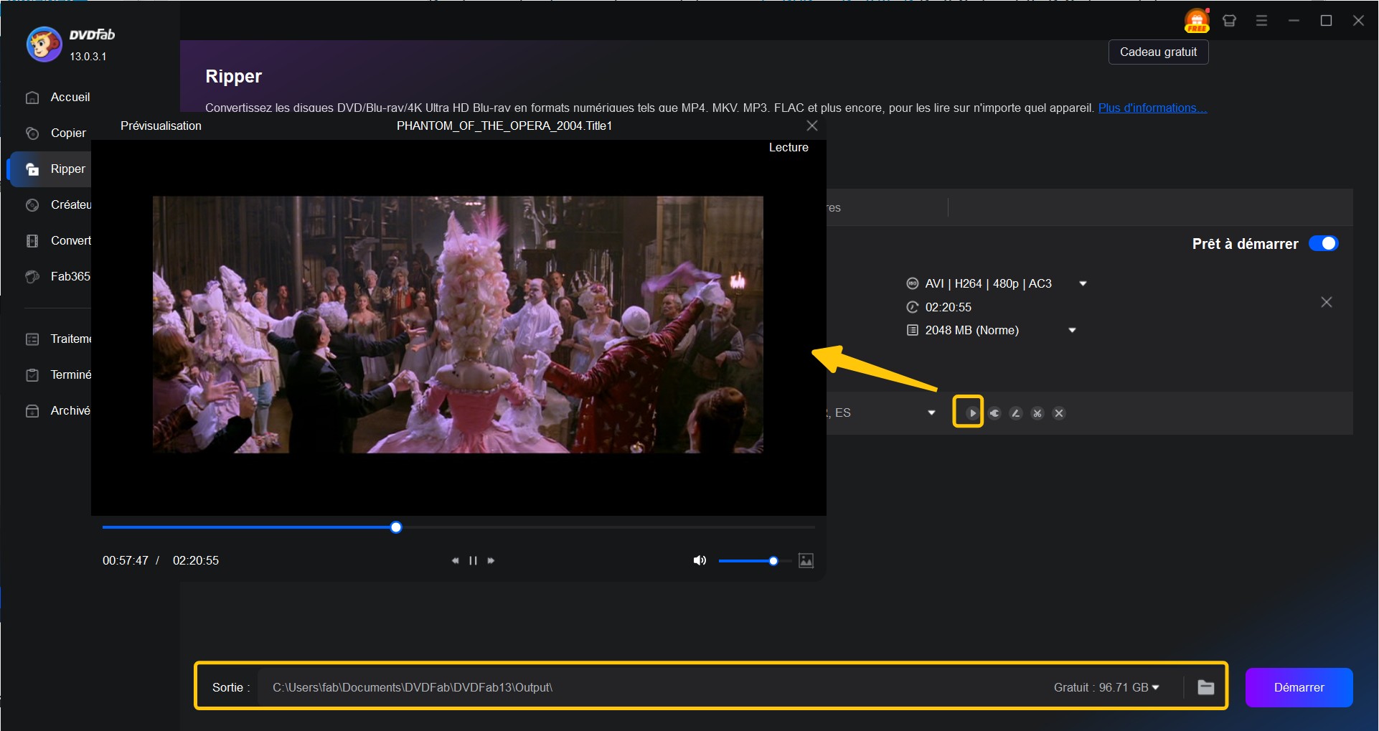
Task: Open the hamburger main menu
Action: [x=1261, y=20]
